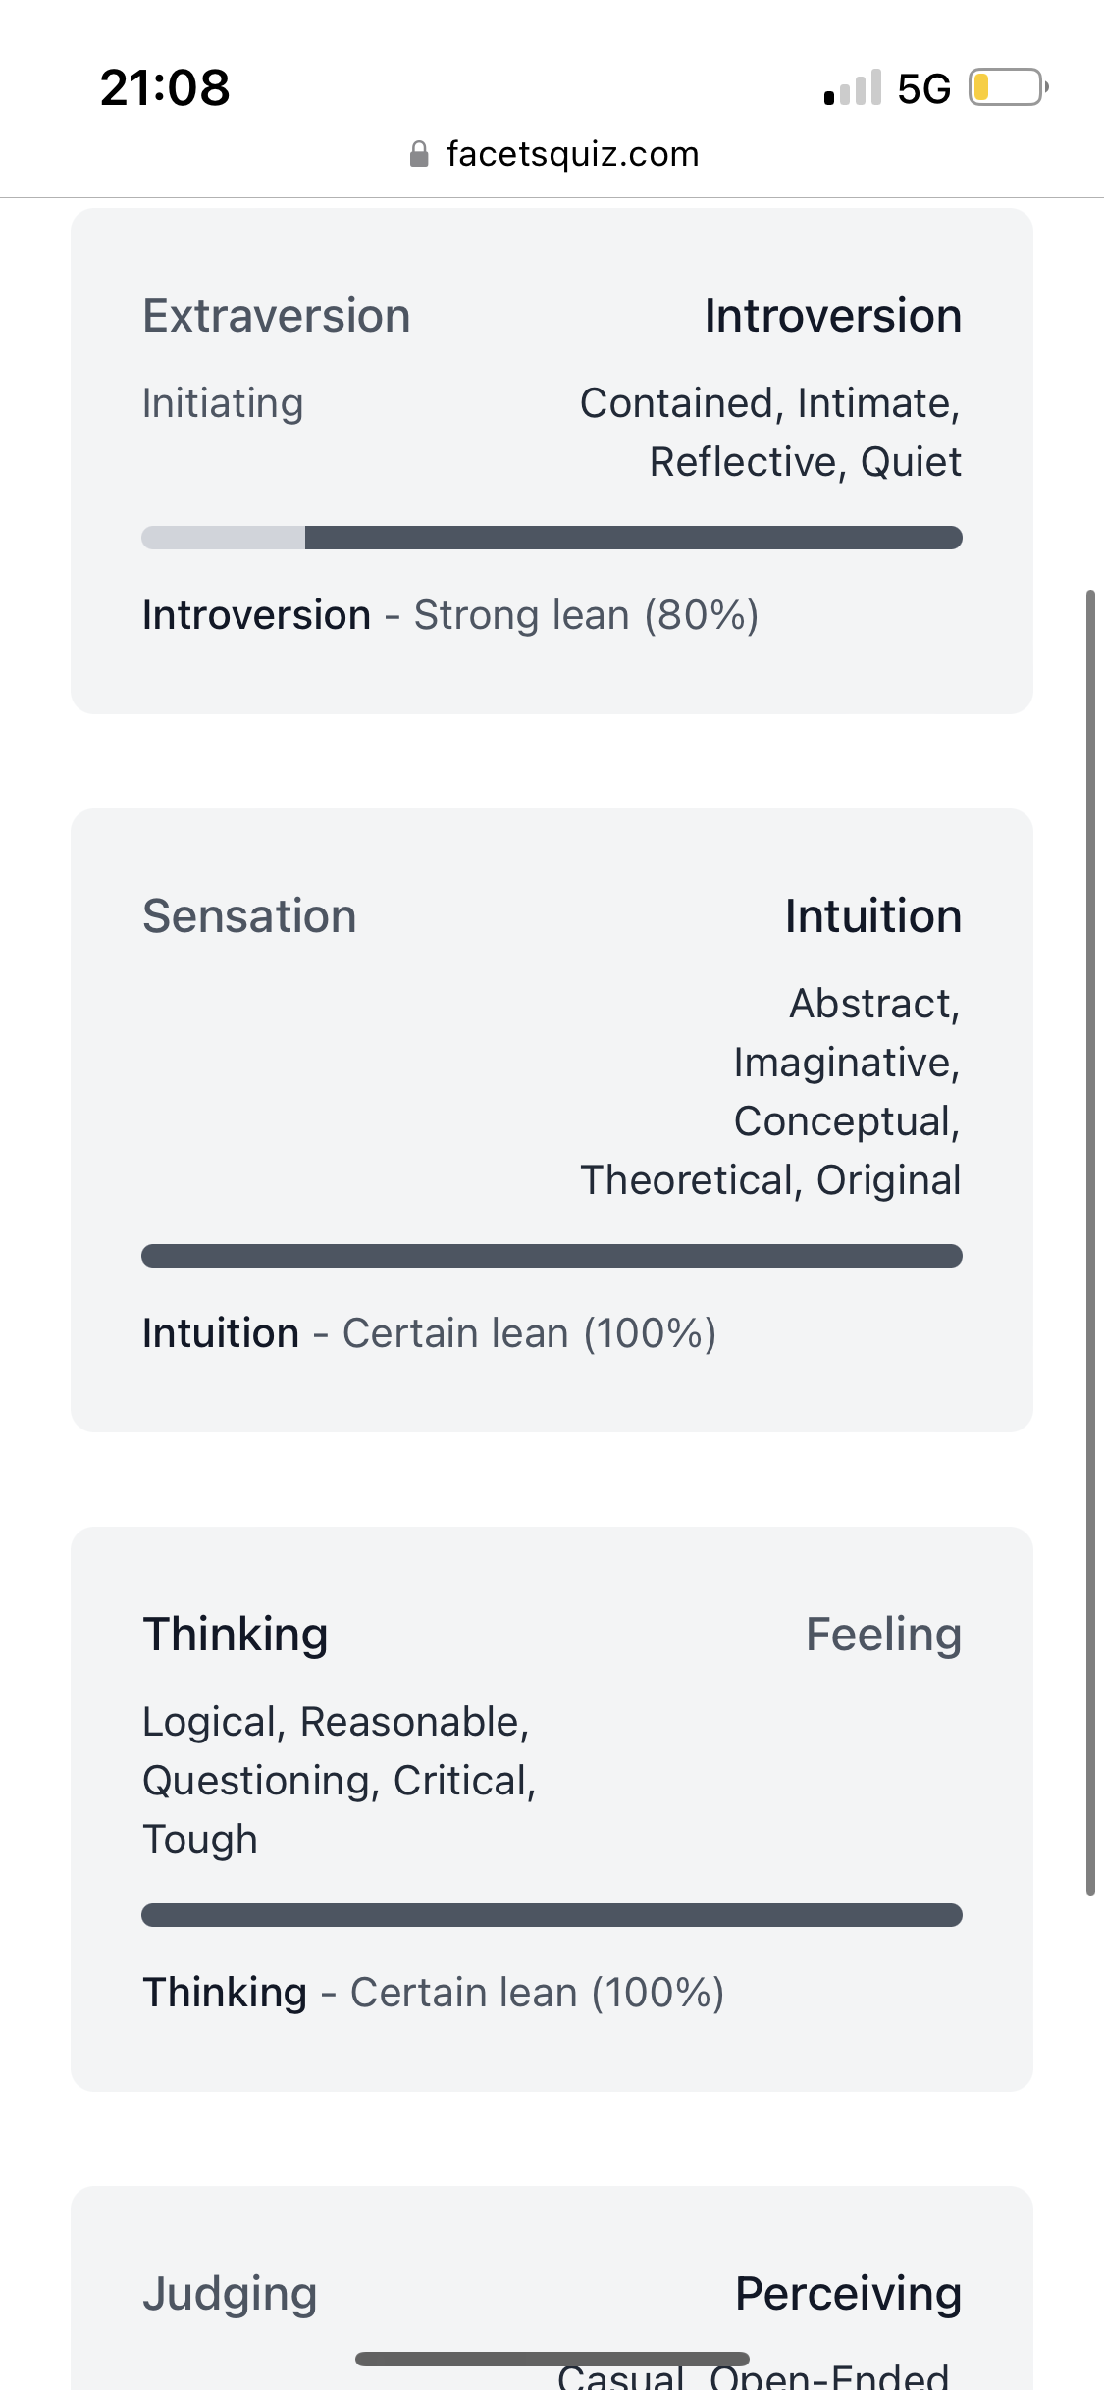The width and height of the screenshot is (1104, 2390).
Task: Click the Thinking 100% progress bar
Action: pos(552,1915)
